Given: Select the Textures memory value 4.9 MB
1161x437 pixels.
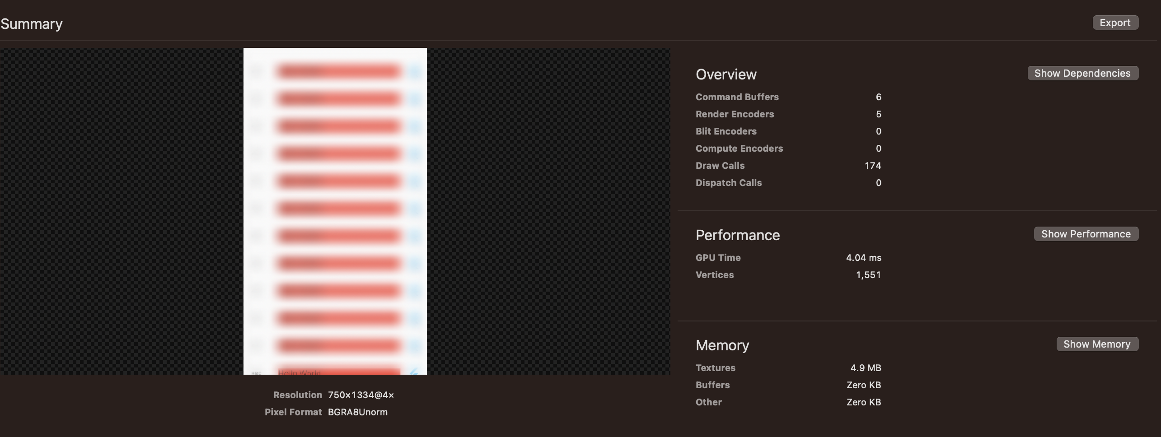Looking at the screenshot, I should coord(866,367).
